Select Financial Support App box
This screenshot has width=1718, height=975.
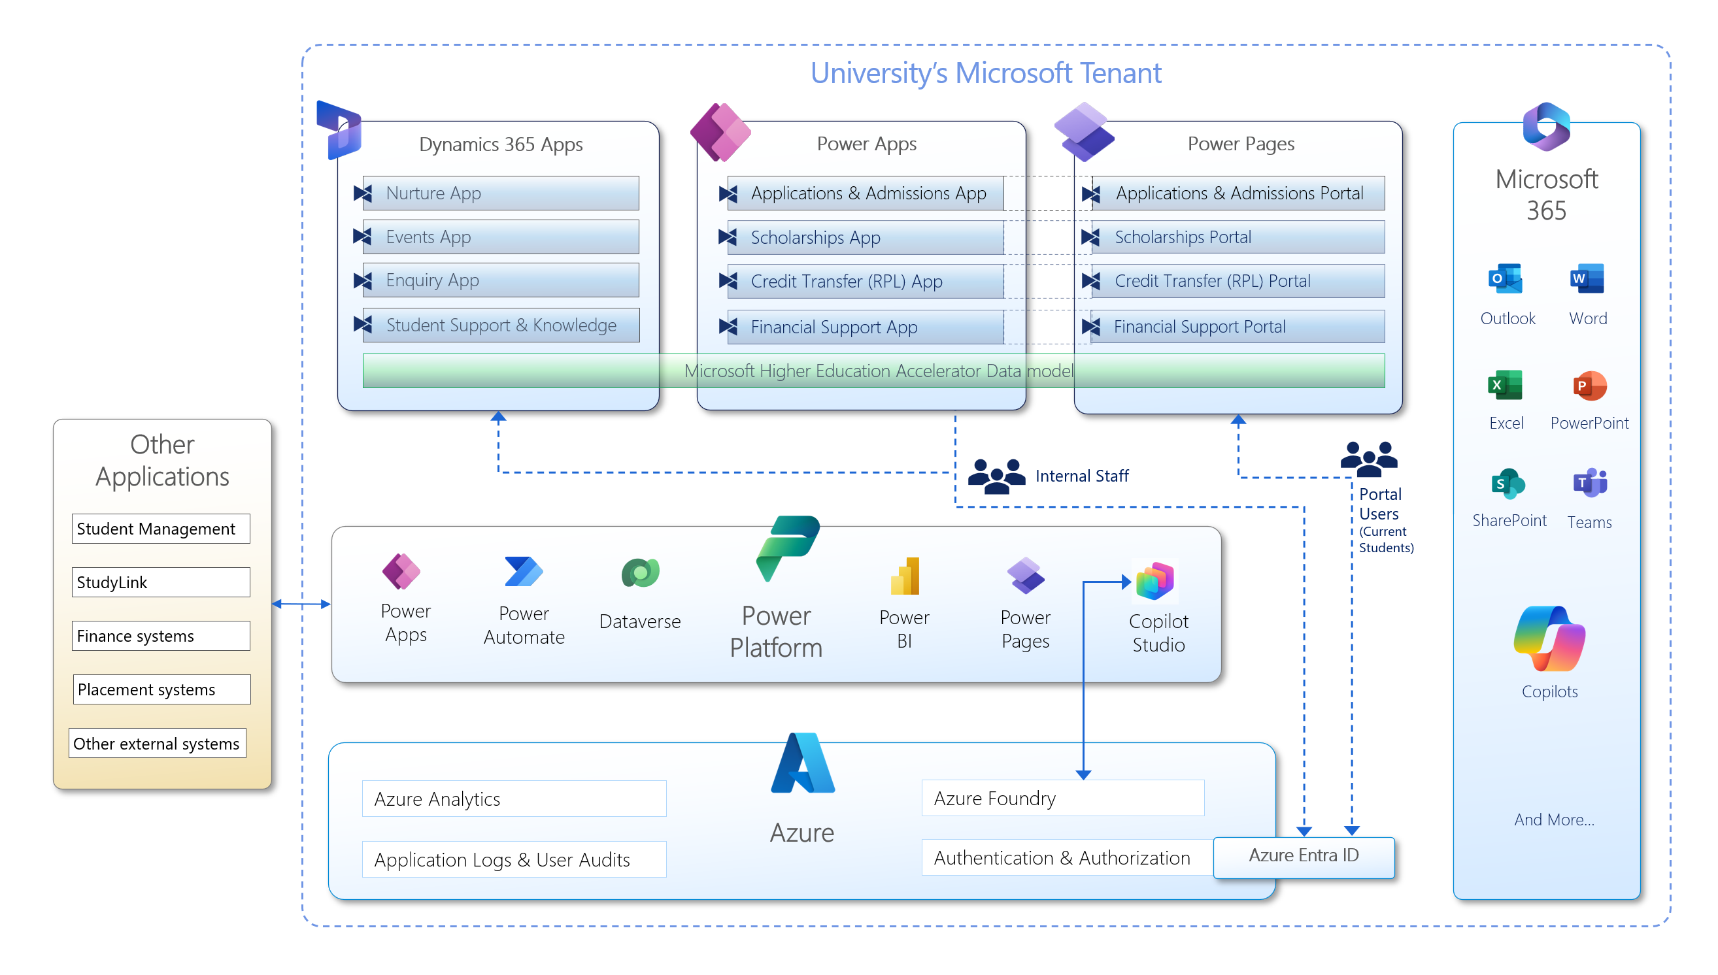click(865, 327)
